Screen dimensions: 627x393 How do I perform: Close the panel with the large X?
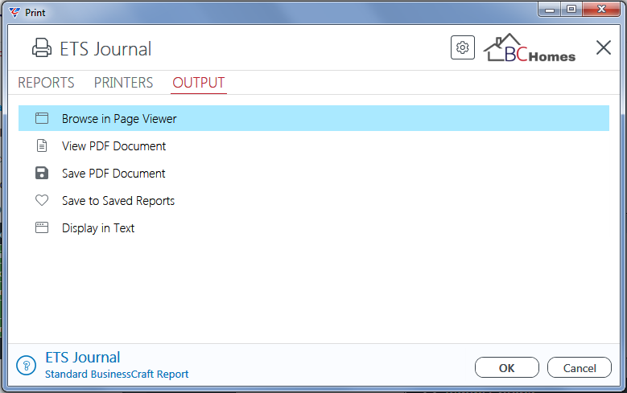coord(604,47)
